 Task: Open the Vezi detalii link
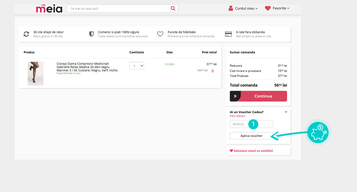pyautogui.click(x=238, y=116)
